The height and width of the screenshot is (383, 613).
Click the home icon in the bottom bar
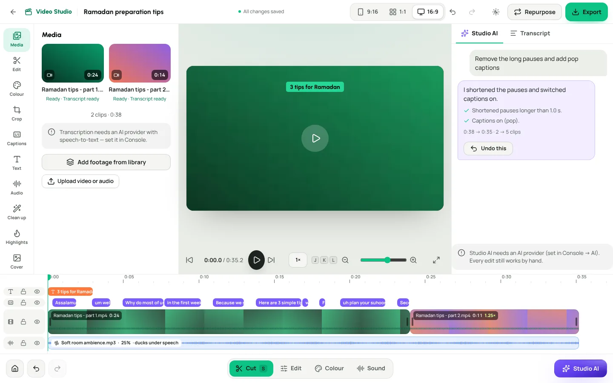tap(15, 369)
